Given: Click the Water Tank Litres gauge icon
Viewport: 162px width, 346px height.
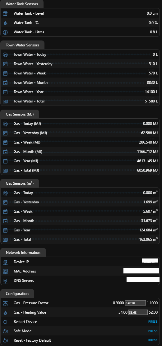Looking at the screenshot, I should [x=5, y=32].
